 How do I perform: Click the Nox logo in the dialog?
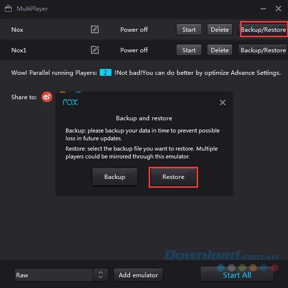point(70,102)
